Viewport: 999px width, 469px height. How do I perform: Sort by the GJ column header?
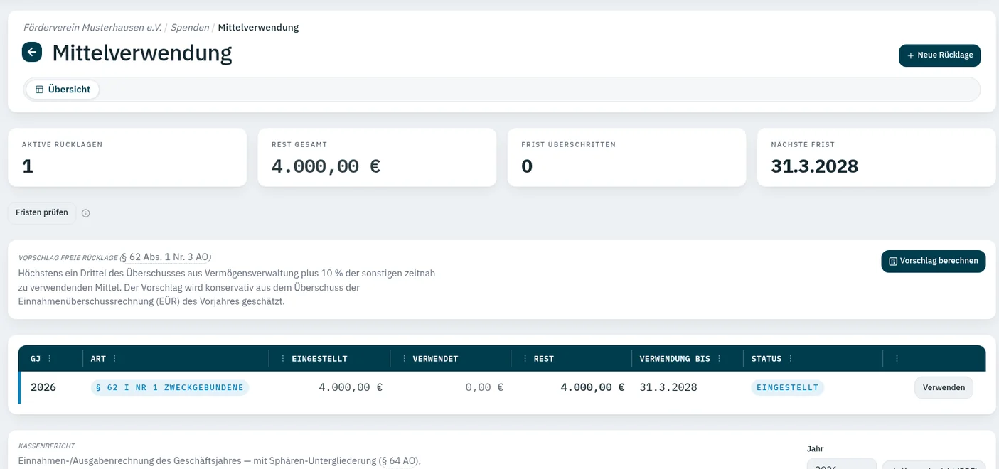36,359
